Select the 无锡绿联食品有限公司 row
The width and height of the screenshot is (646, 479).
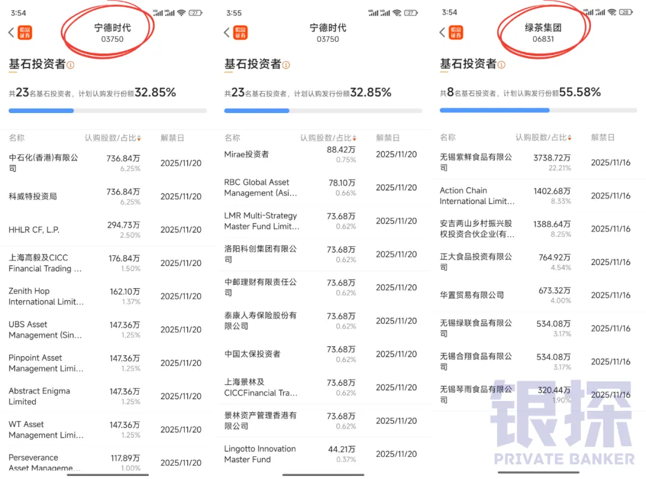(x=538, y=329)
